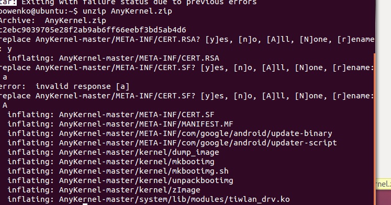Image resolution: width=391 pixels, height=205 pixels.
Task: Click the 'Archive: AnyKernel.zip' output line
Action: pos(53,20)
